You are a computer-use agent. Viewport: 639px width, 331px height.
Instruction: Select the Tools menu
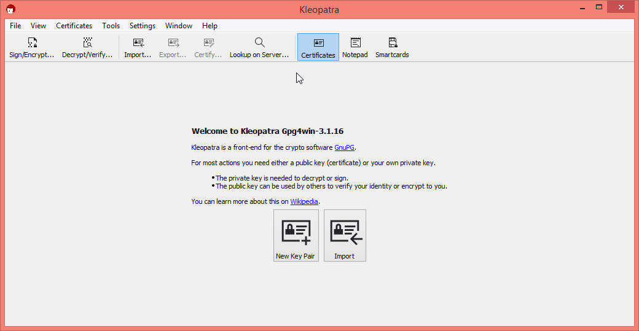(111, 26)
